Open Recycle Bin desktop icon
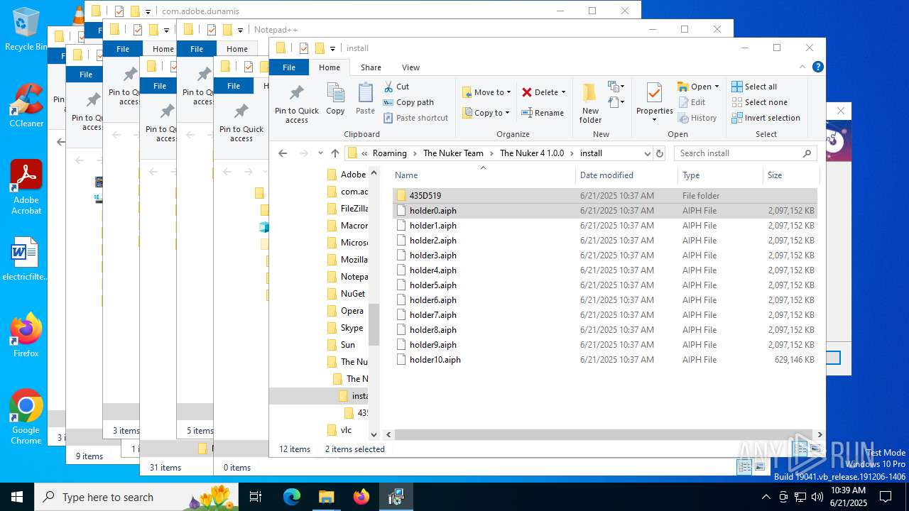Screen dimensions: 909x511 coord(26,29)
